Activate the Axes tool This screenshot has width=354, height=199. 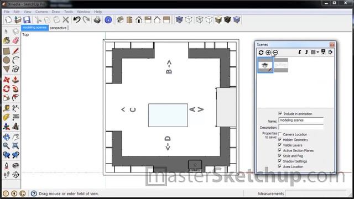point(6,127)
